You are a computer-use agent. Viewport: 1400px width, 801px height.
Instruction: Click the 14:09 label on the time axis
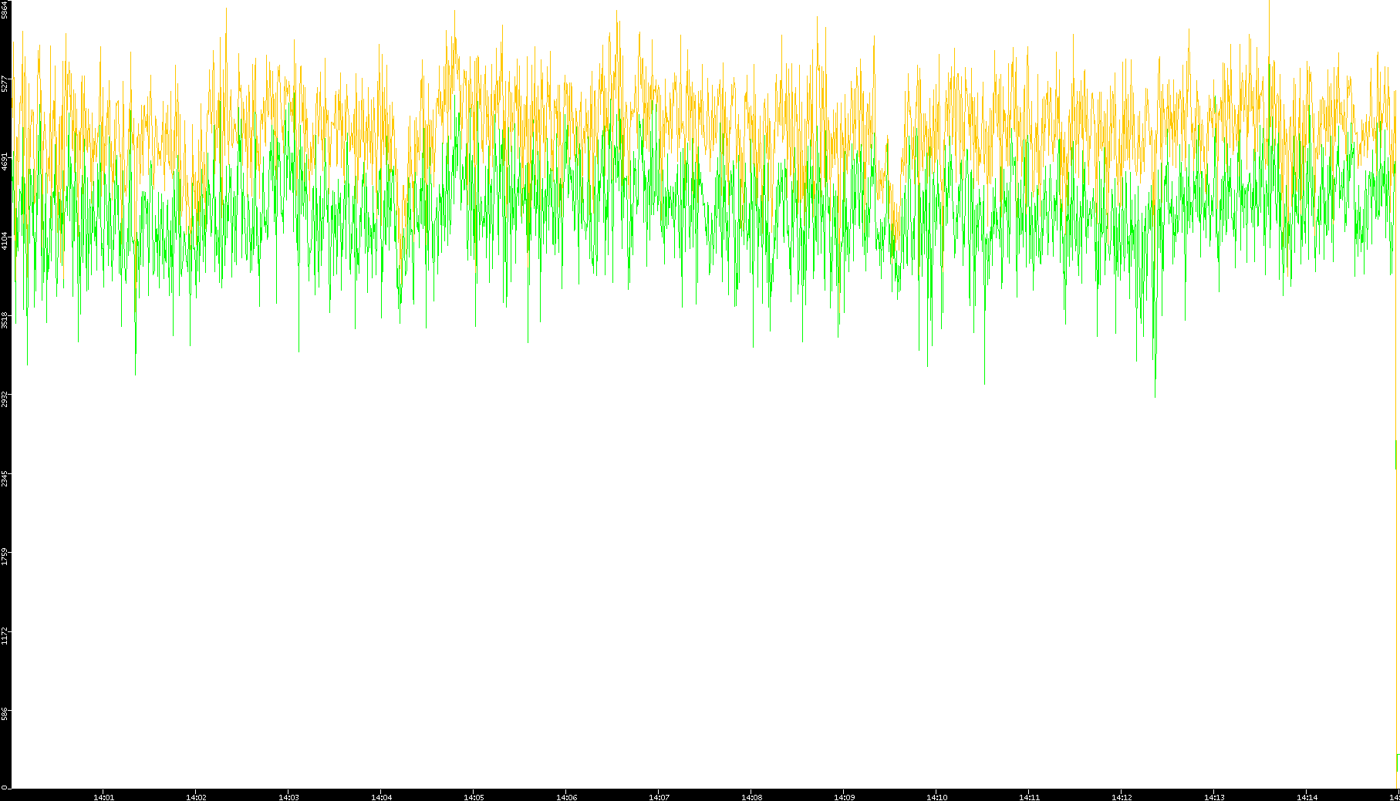[844, 797]
